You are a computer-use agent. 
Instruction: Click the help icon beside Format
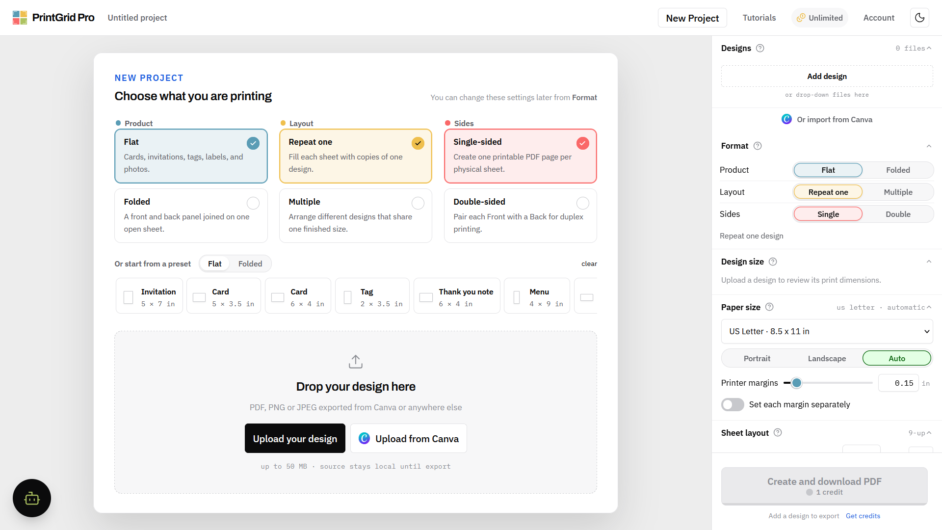(x=758, y=146)
